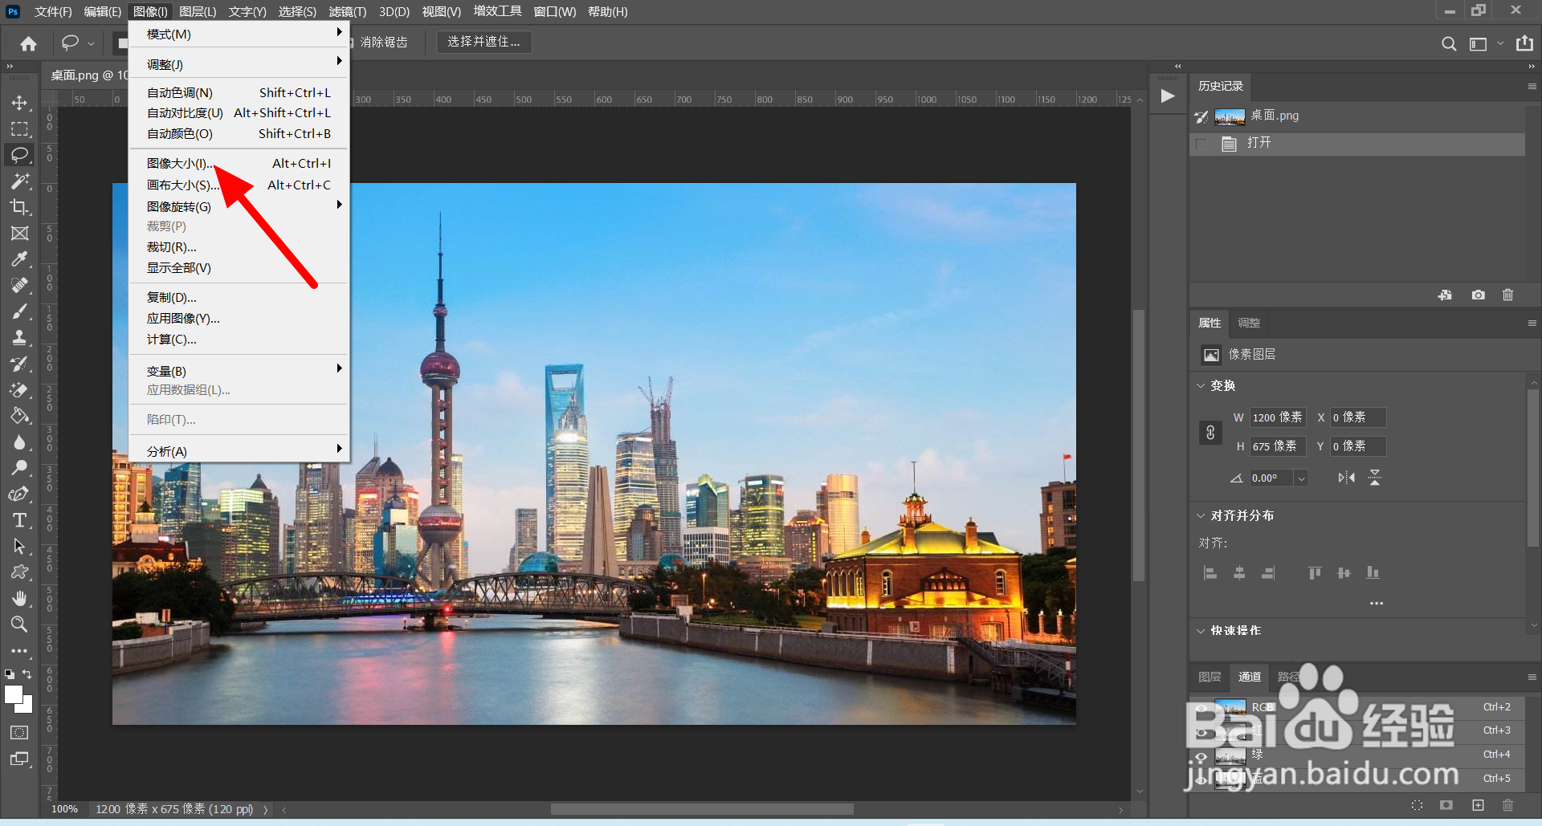Collapse the 快速操作 section
Viewport: 1542px width, 826px height.
click(1201, 631)
